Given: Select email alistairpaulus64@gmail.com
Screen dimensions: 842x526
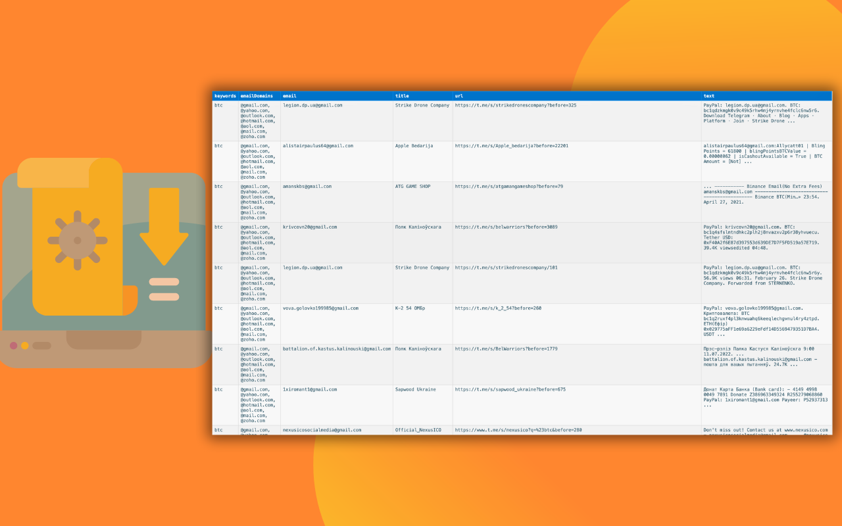Looking at the screenshot, I should click(318, 146).
